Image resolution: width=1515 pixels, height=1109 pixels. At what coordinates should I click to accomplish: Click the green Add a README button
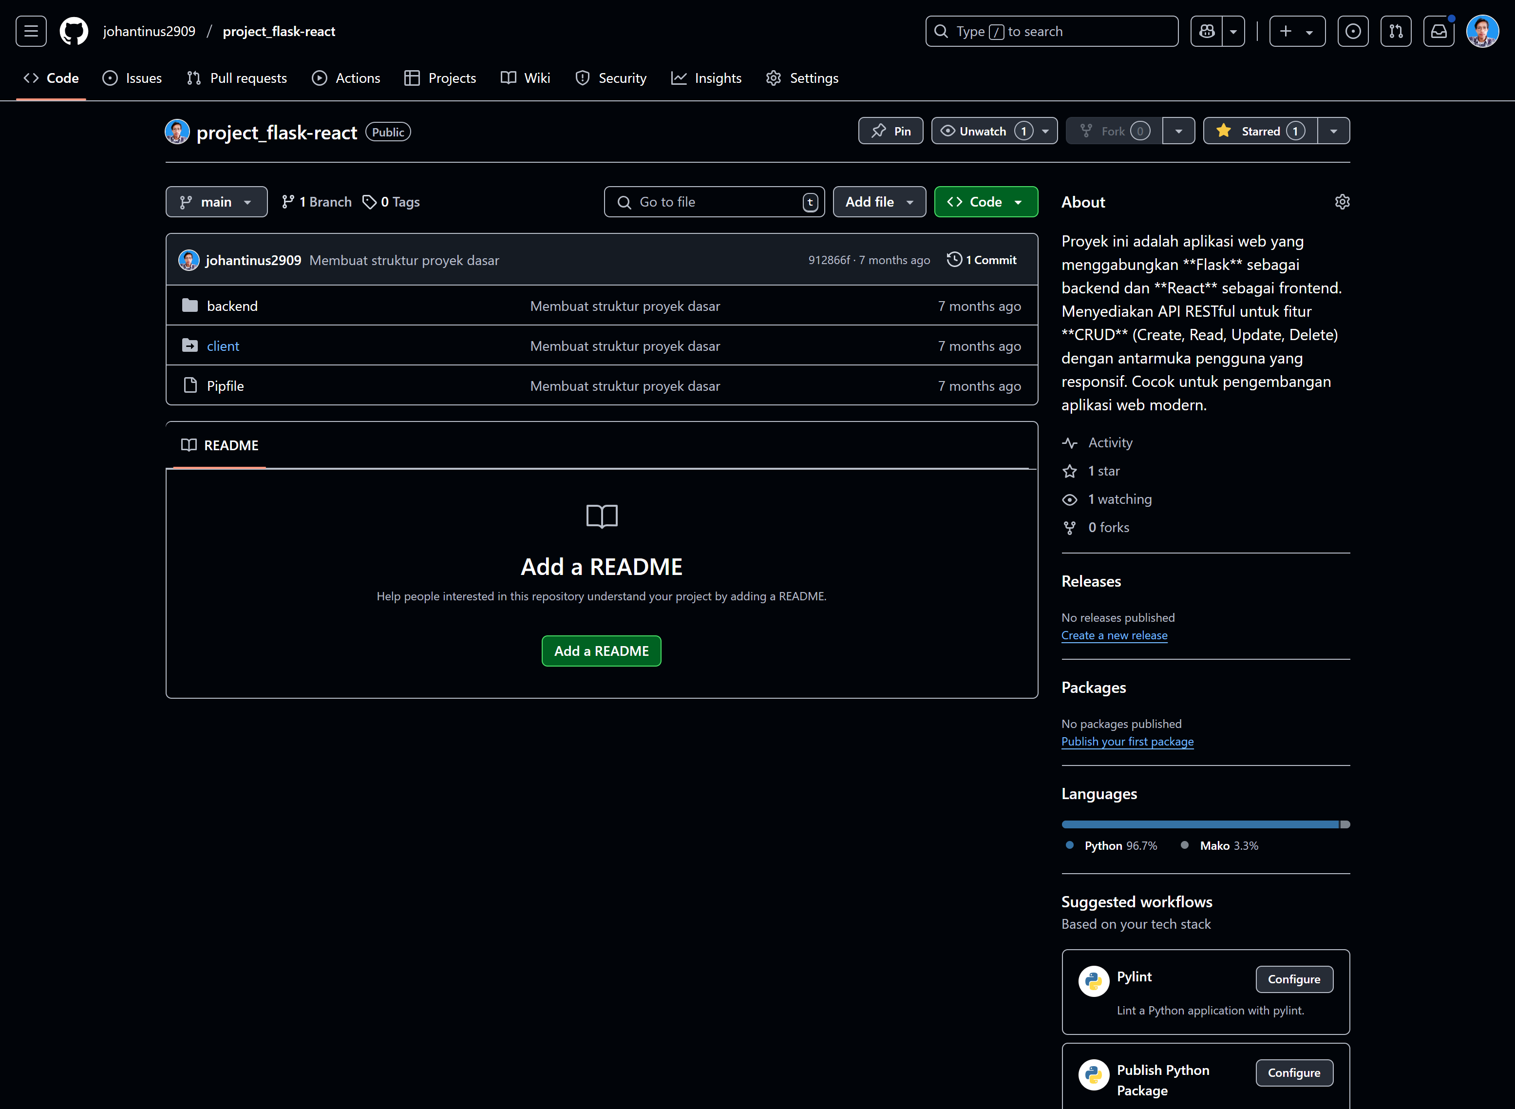pos(601,650)
